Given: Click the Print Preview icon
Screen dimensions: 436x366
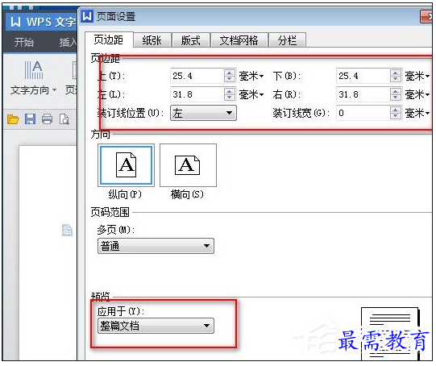Looking at the screenshot, I should pos(64,119).
